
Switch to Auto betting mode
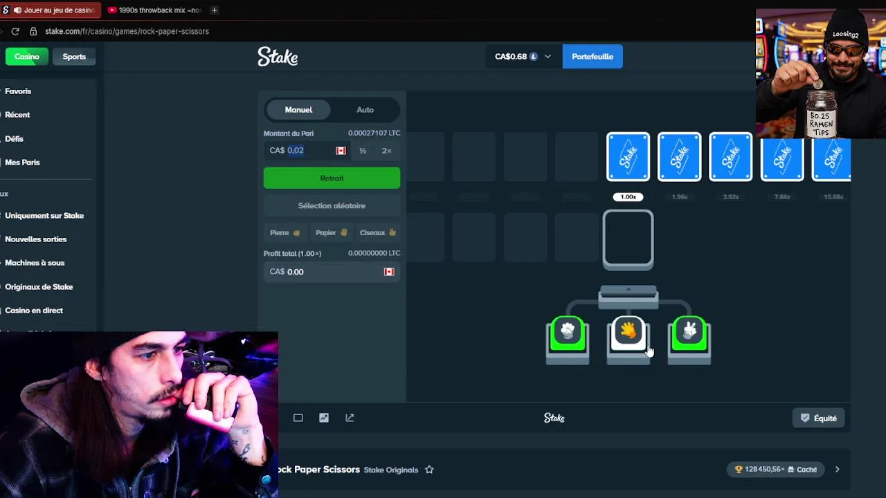pyautogui.click(x=365, y=110)
